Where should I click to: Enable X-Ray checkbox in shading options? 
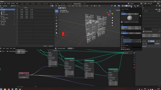[x=122, y=40]
